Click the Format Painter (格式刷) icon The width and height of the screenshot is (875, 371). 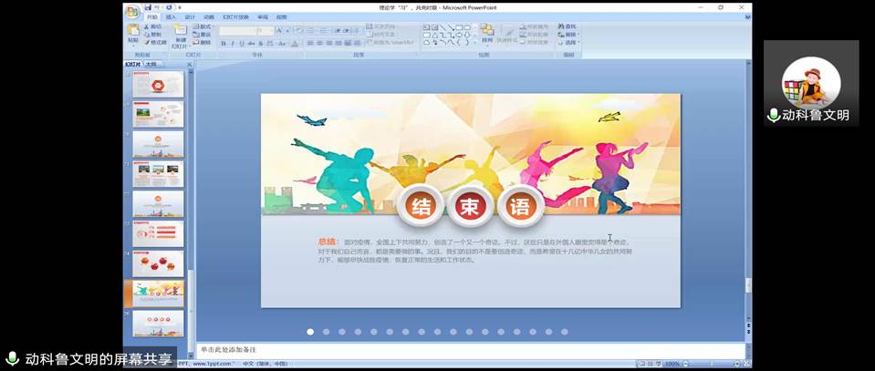click(155, 42)
